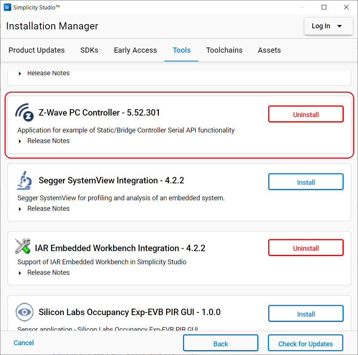Screen dimensions: 358x355
Task: Click Check for Updates
Action: click(x=305, y=343)
